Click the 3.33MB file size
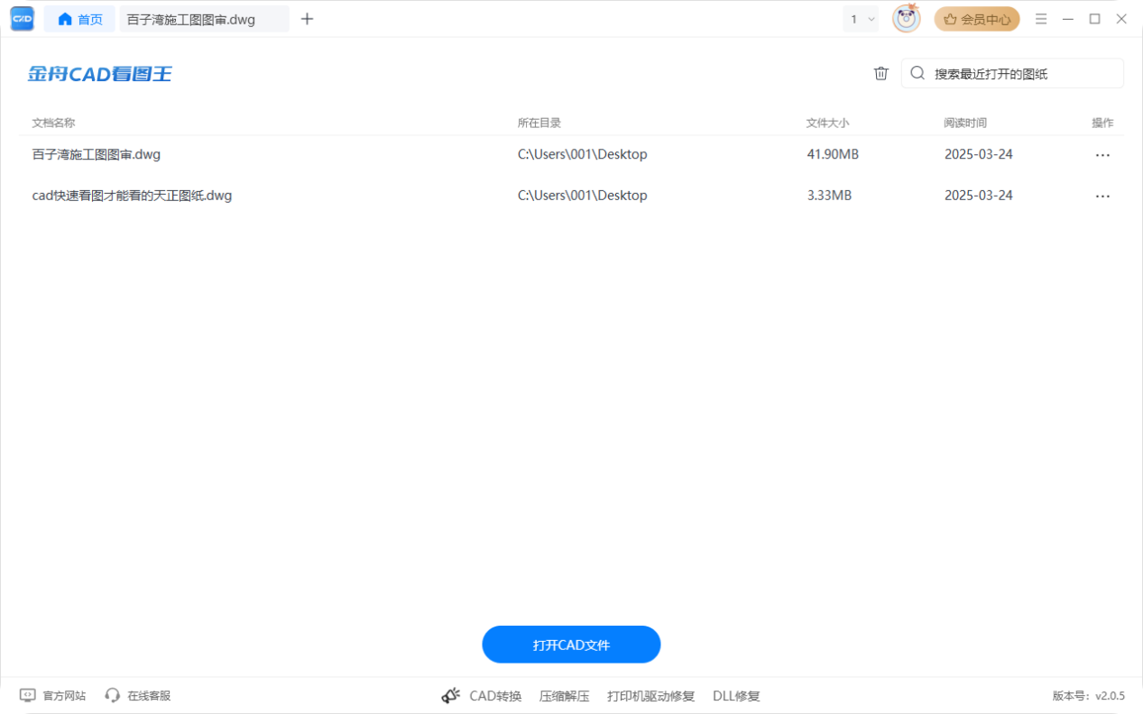 click(829, 195)
